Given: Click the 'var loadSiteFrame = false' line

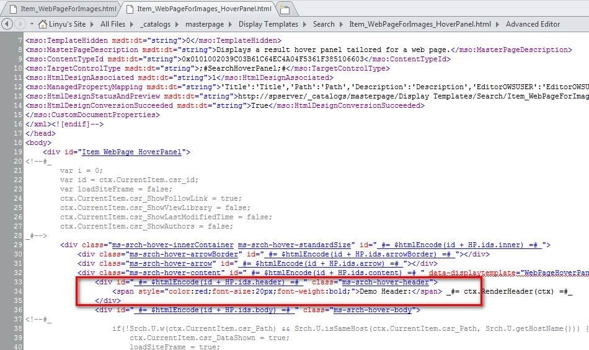Looking at the screenshot, I should point(116,189).
